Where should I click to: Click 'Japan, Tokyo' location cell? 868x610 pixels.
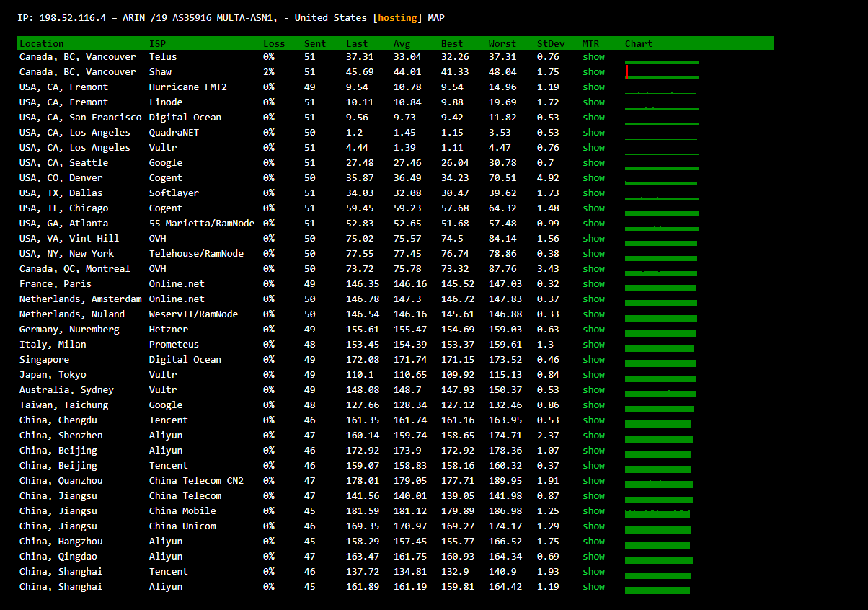(53, 374)
